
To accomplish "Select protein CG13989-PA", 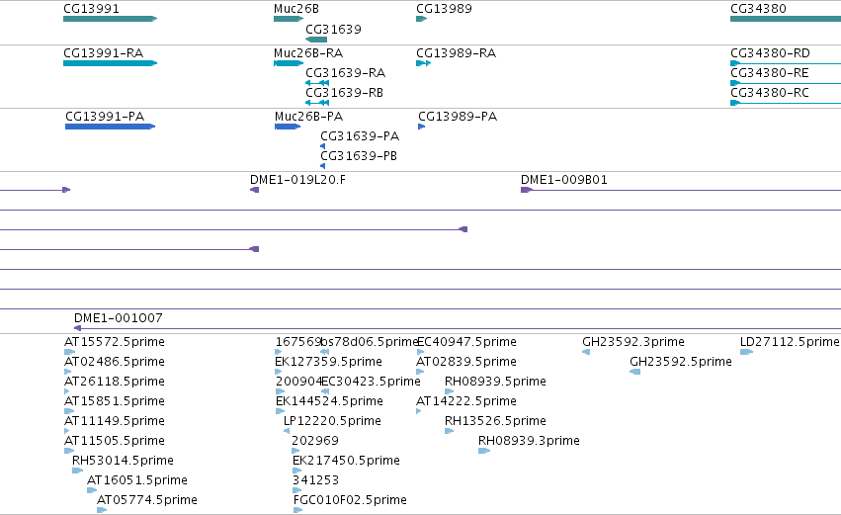I will [x=458, y=117].
